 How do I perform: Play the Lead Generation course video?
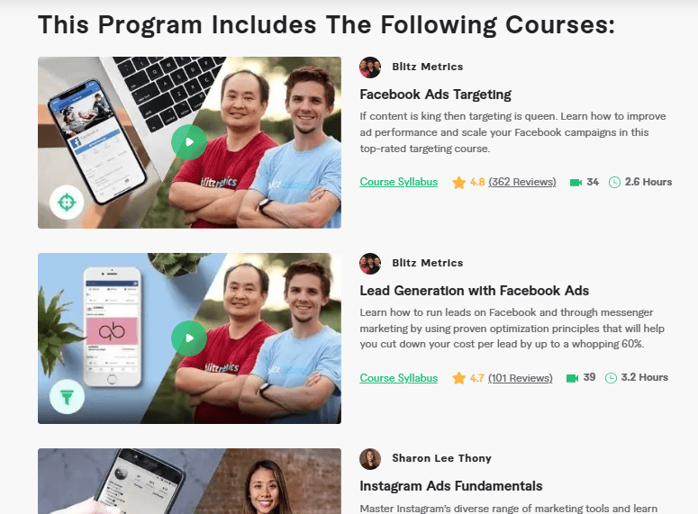point(189,338)
